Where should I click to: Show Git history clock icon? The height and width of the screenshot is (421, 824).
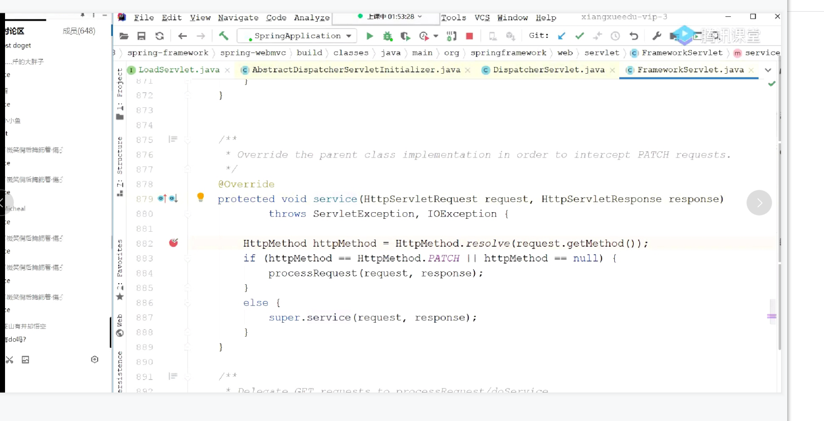(615, 36)
